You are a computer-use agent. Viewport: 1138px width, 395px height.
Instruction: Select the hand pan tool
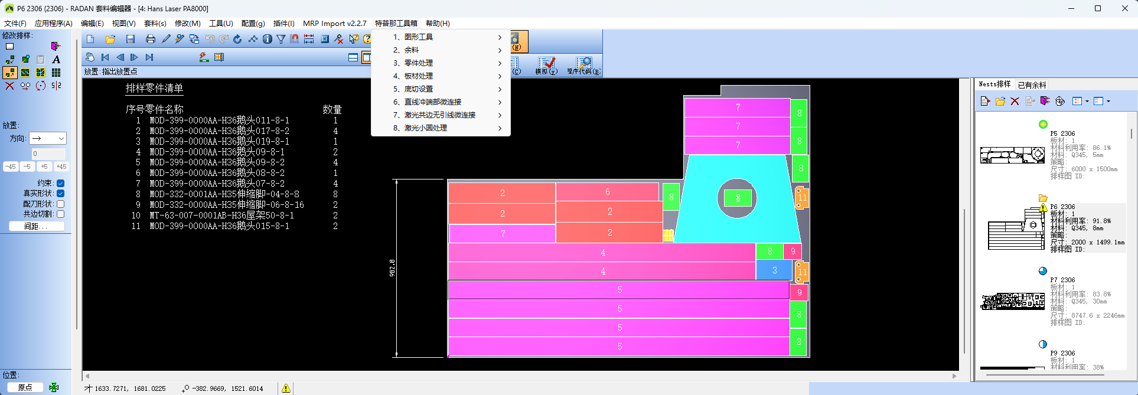(x=90, y=57)
